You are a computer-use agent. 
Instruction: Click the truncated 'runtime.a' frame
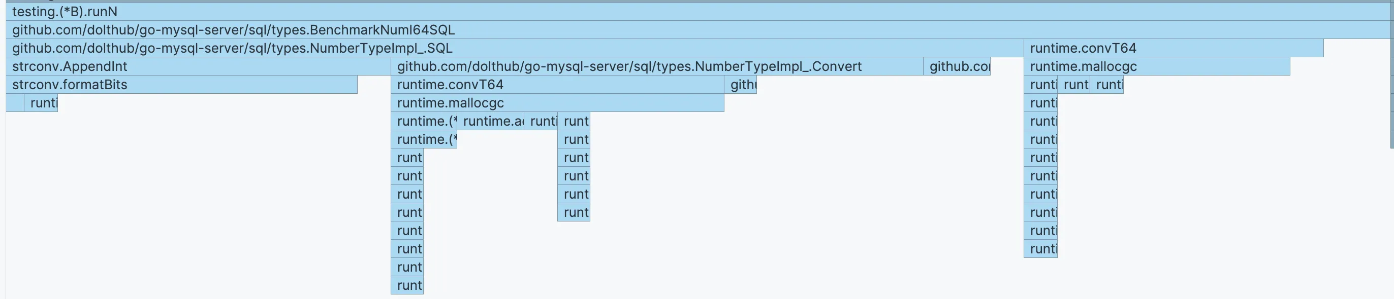(490, 122)
